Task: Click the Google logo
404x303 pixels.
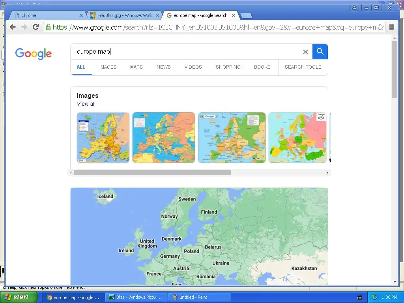Action: (x=34, y=54)
